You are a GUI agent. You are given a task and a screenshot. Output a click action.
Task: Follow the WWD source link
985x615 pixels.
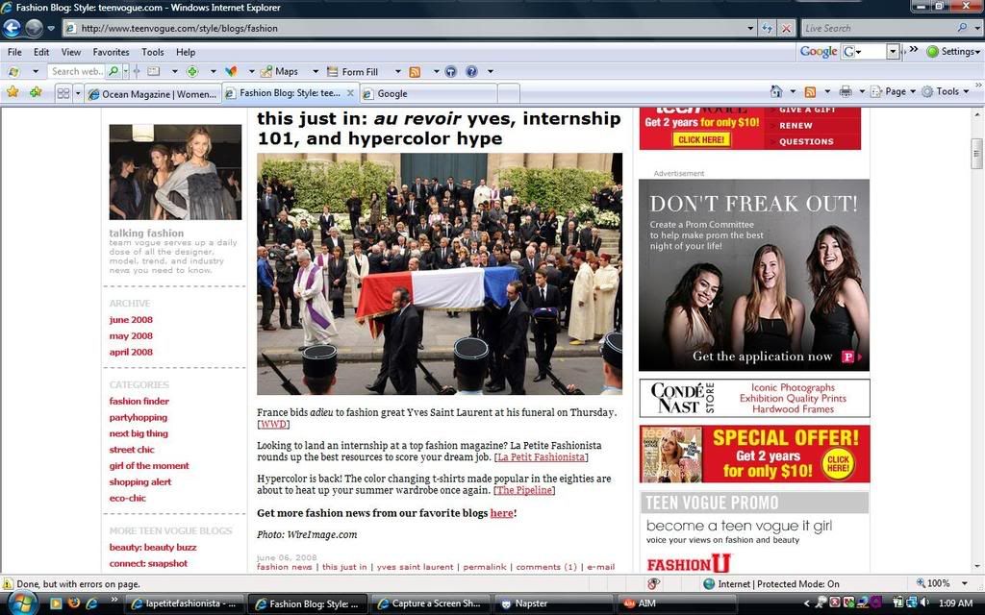click(273, 424)
